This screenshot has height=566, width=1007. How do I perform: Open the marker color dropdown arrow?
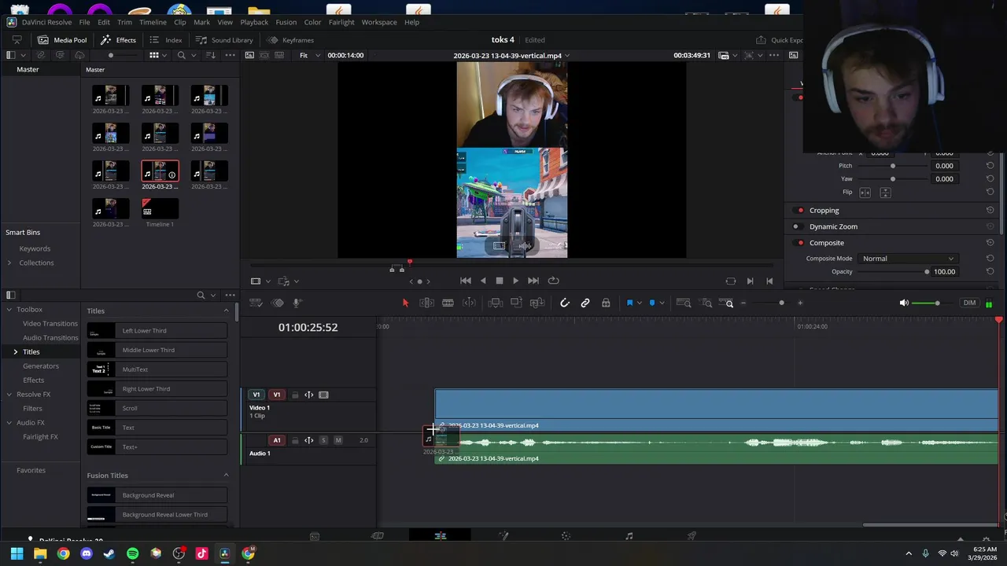(x=662, y=303)
